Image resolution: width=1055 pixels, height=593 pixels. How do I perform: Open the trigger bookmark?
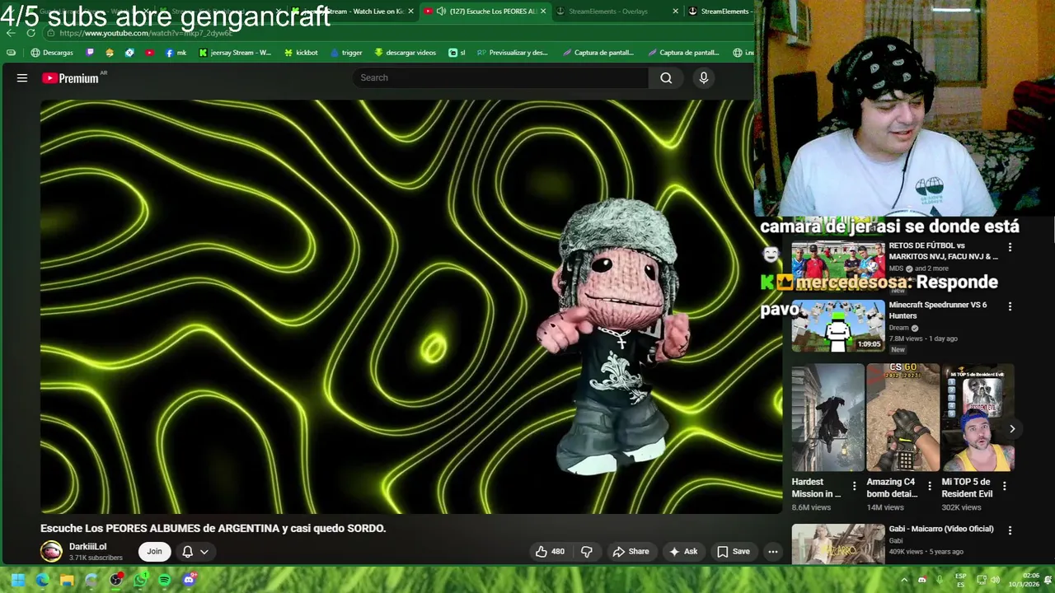(x=346, y=53)
